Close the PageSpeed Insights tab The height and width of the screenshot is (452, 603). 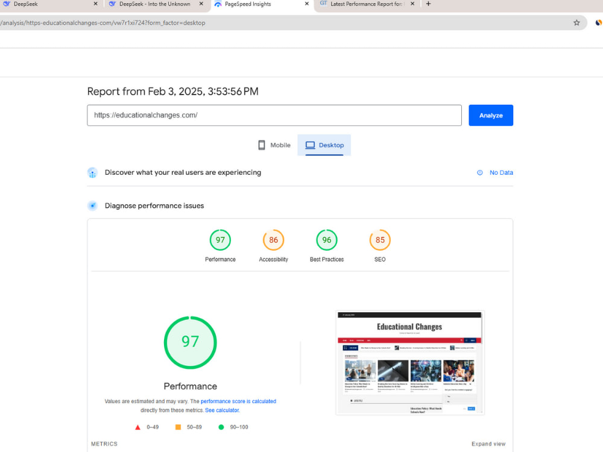[x=306, y=4]
